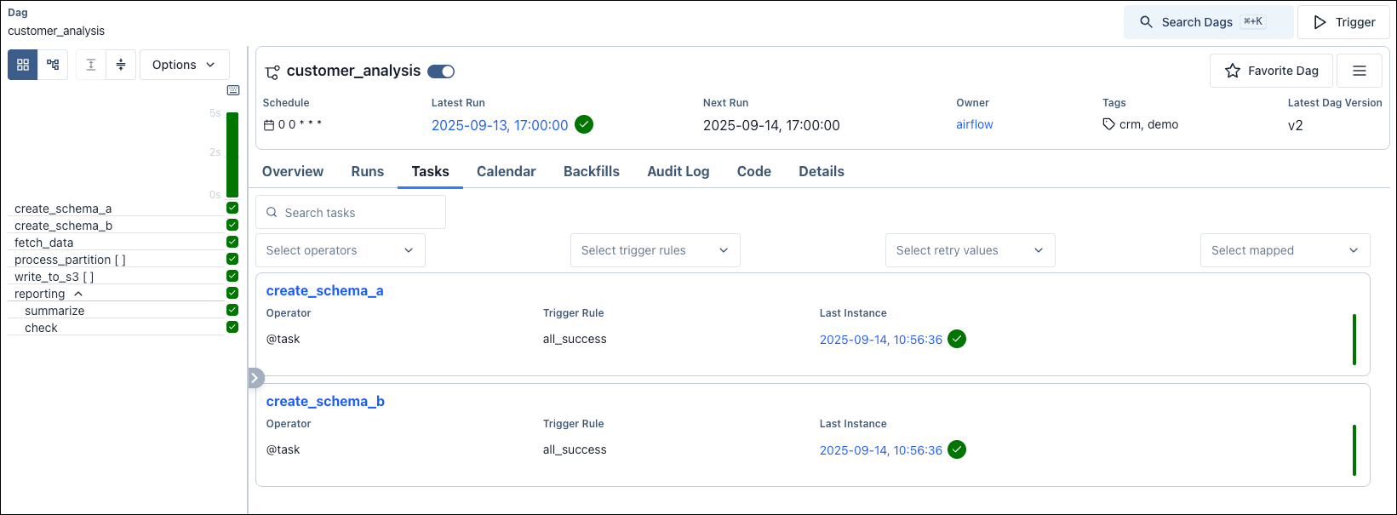Image resolution: width=1397 pixels, height=515 pixels.
Task: Switch to the Audit Log tab
Action: [x=678, y=171]
